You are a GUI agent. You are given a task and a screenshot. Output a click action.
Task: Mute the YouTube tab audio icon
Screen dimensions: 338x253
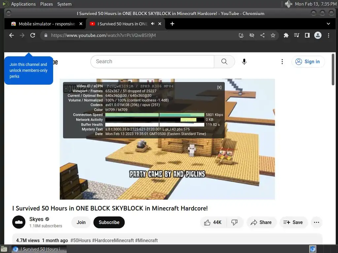(x=152, y=24)
